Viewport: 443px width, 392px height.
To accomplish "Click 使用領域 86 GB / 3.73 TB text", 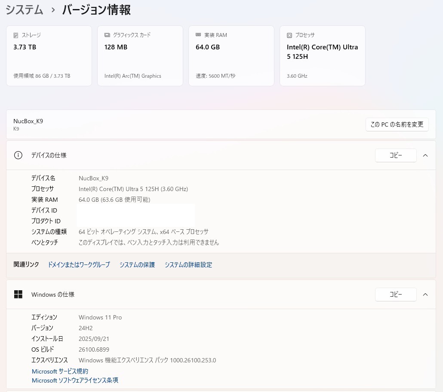I will click(x=42, y=76).
